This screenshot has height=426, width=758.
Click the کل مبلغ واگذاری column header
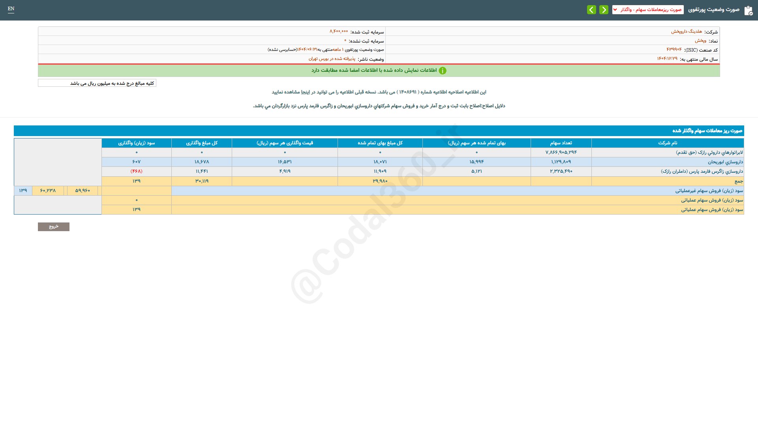pos(201,143)
